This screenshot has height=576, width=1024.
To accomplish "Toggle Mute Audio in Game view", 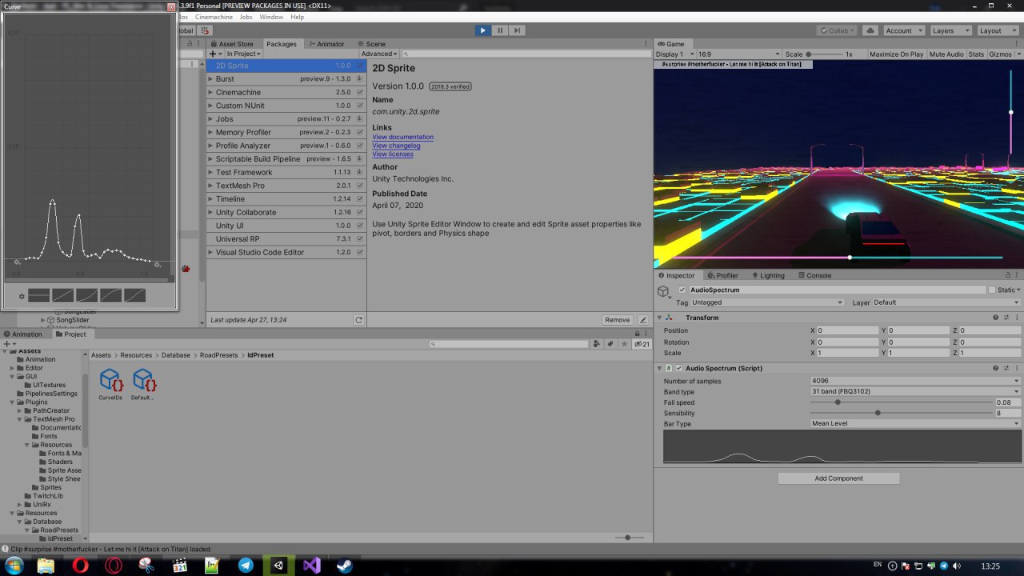I will pyautogui.click(x=946, y=54).
